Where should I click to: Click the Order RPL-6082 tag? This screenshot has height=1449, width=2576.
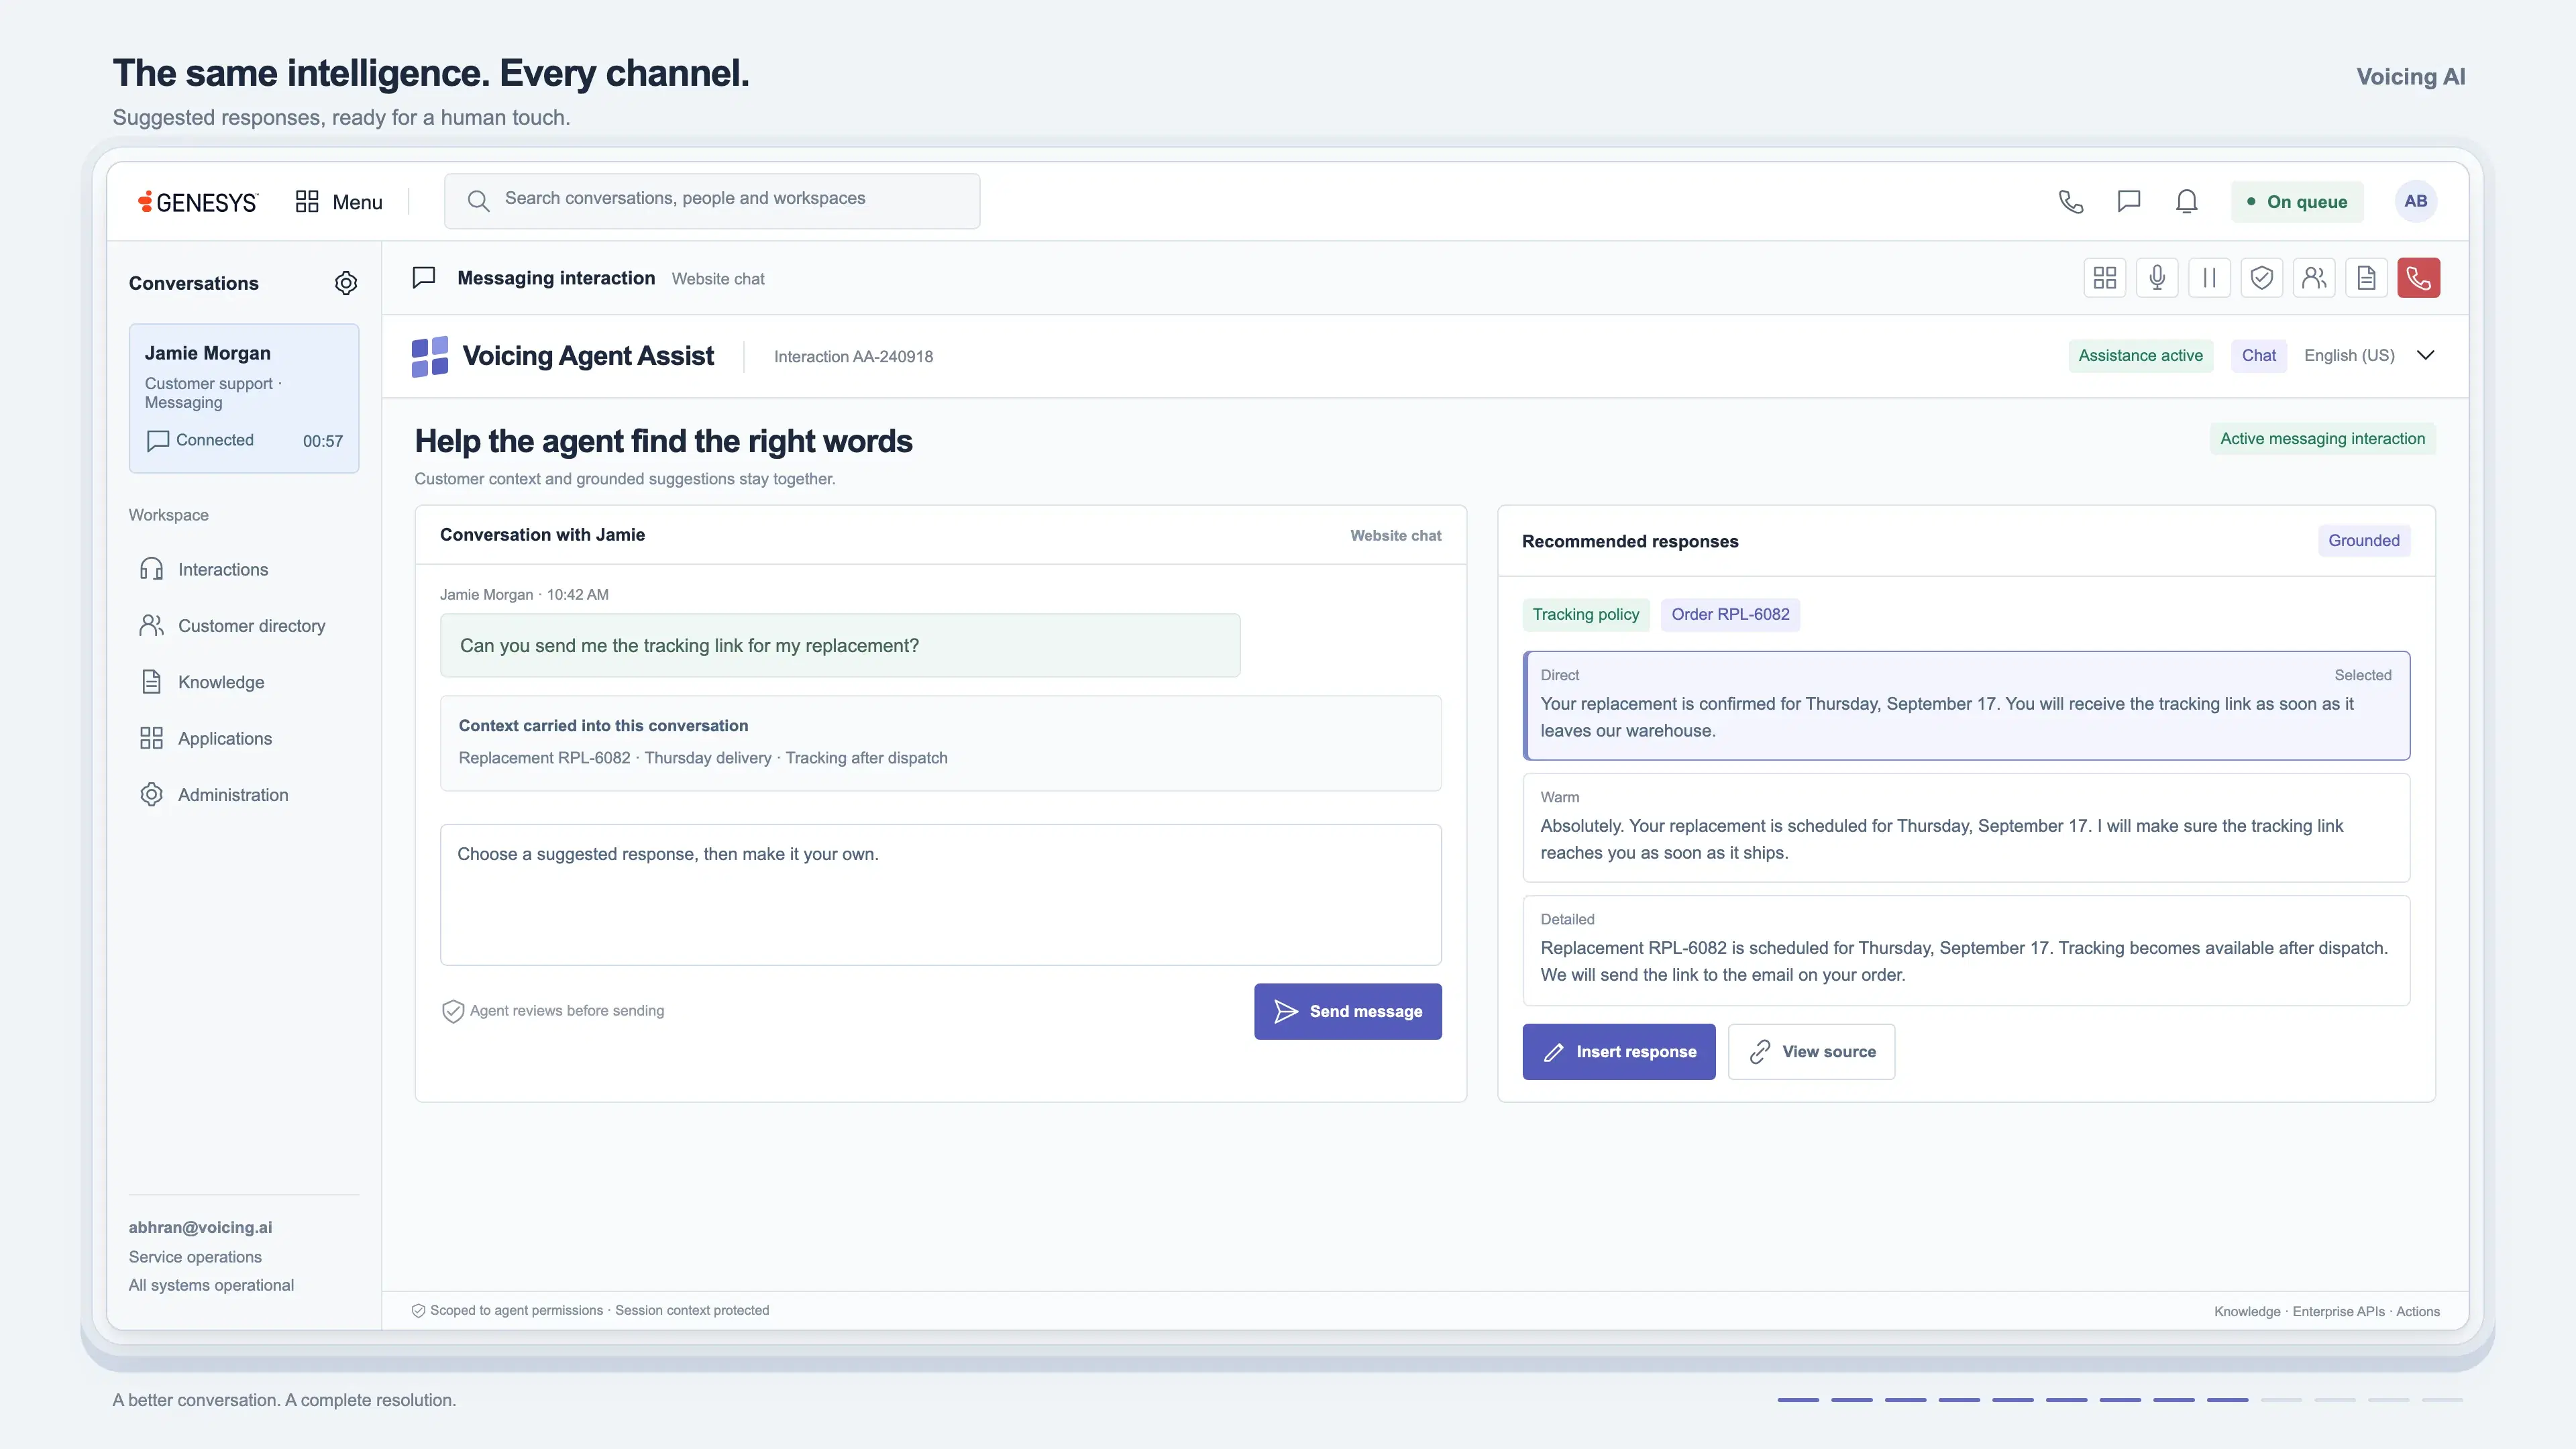tap(1730, 615)
